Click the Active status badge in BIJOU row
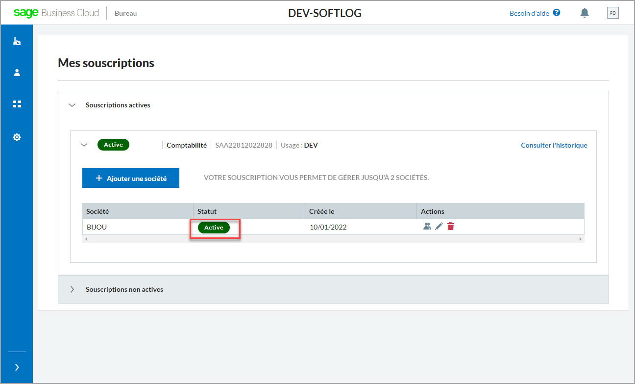The width and height of the screenshot is (635, 384). click(214, 228)
